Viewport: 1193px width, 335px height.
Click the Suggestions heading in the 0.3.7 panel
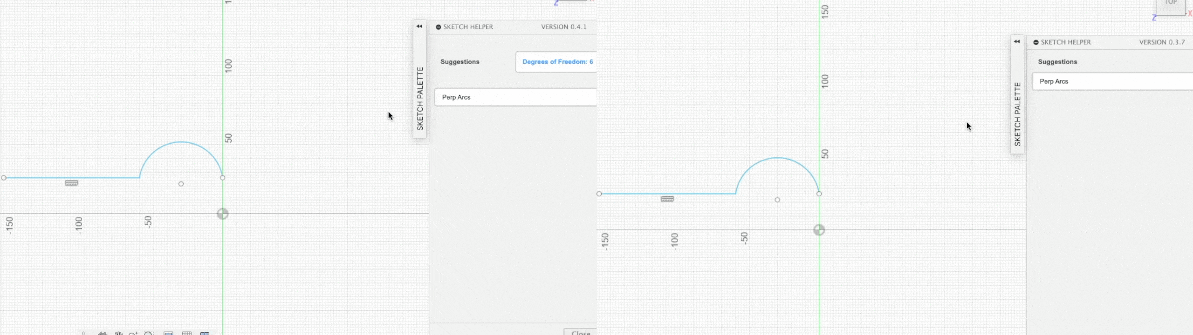[1057, 62]
